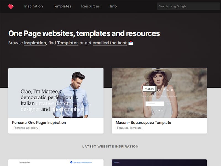
Task: Open "Personal One Pager Inspiration" title link
Action: (39, 123)
